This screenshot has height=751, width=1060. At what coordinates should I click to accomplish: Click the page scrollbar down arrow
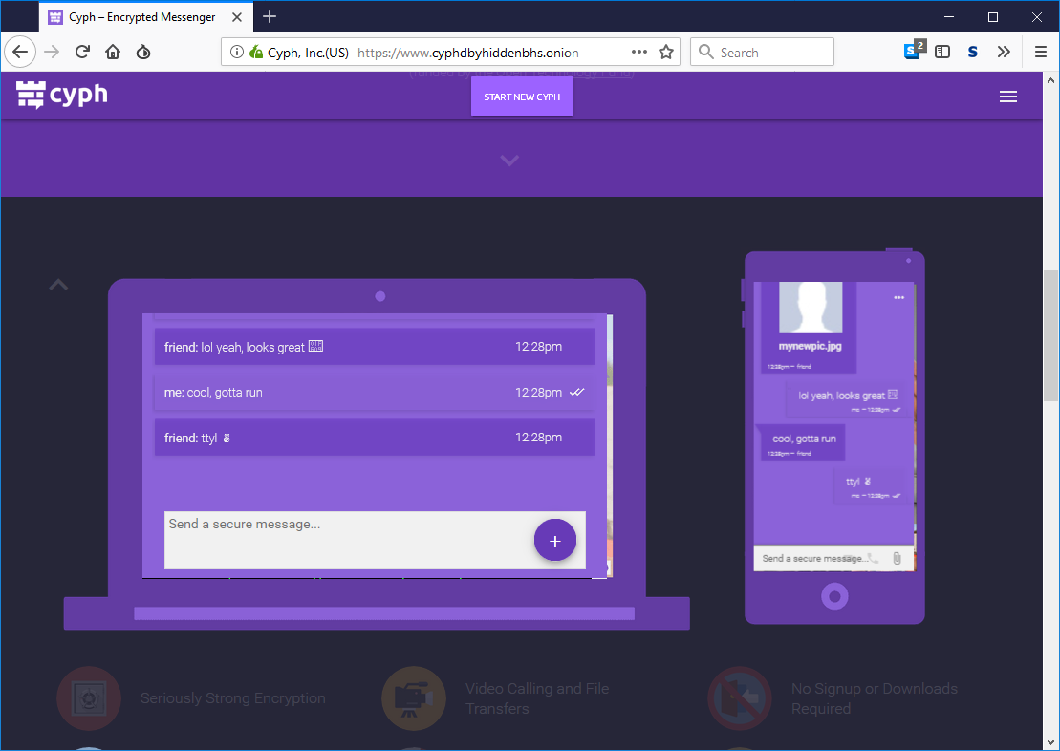click(x=1050, y=742)
